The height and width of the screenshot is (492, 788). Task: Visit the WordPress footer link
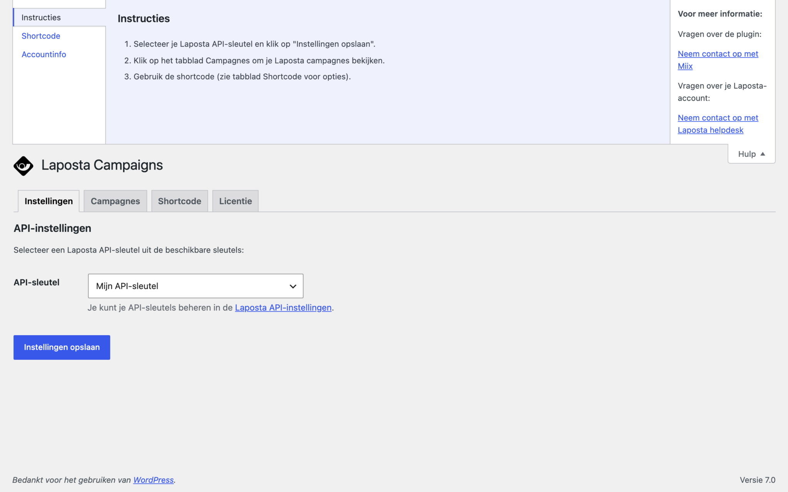click(154, 480)
